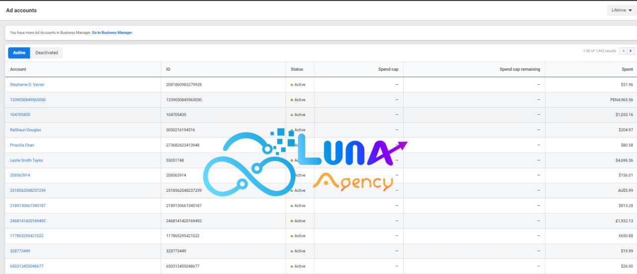Select ID cell 273682623413948
The height and width of the screenshot is (274, 637).
coord(183,145)
